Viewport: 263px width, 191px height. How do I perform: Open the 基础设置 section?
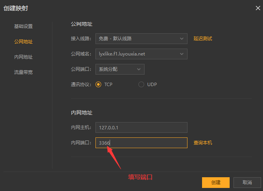23,26
